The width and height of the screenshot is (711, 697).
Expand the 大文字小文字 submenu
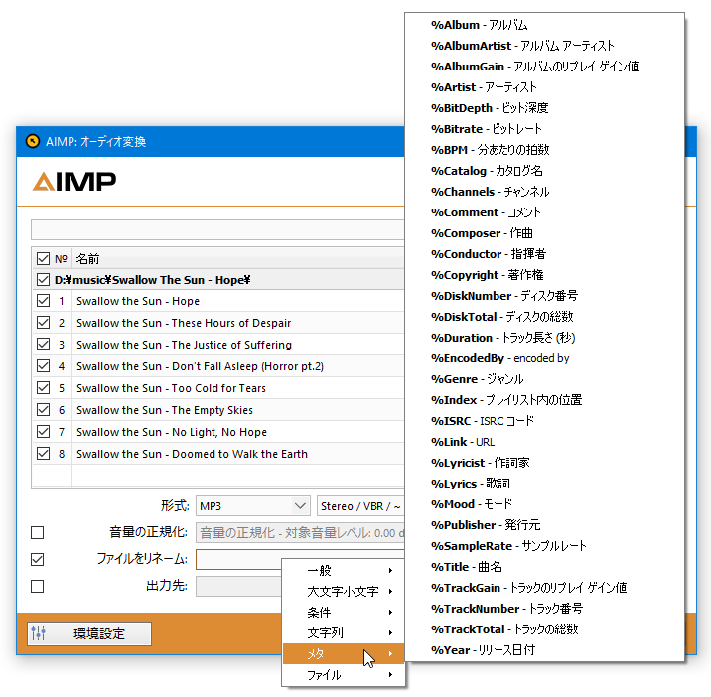pyautogui.click(x=344, y=592)
